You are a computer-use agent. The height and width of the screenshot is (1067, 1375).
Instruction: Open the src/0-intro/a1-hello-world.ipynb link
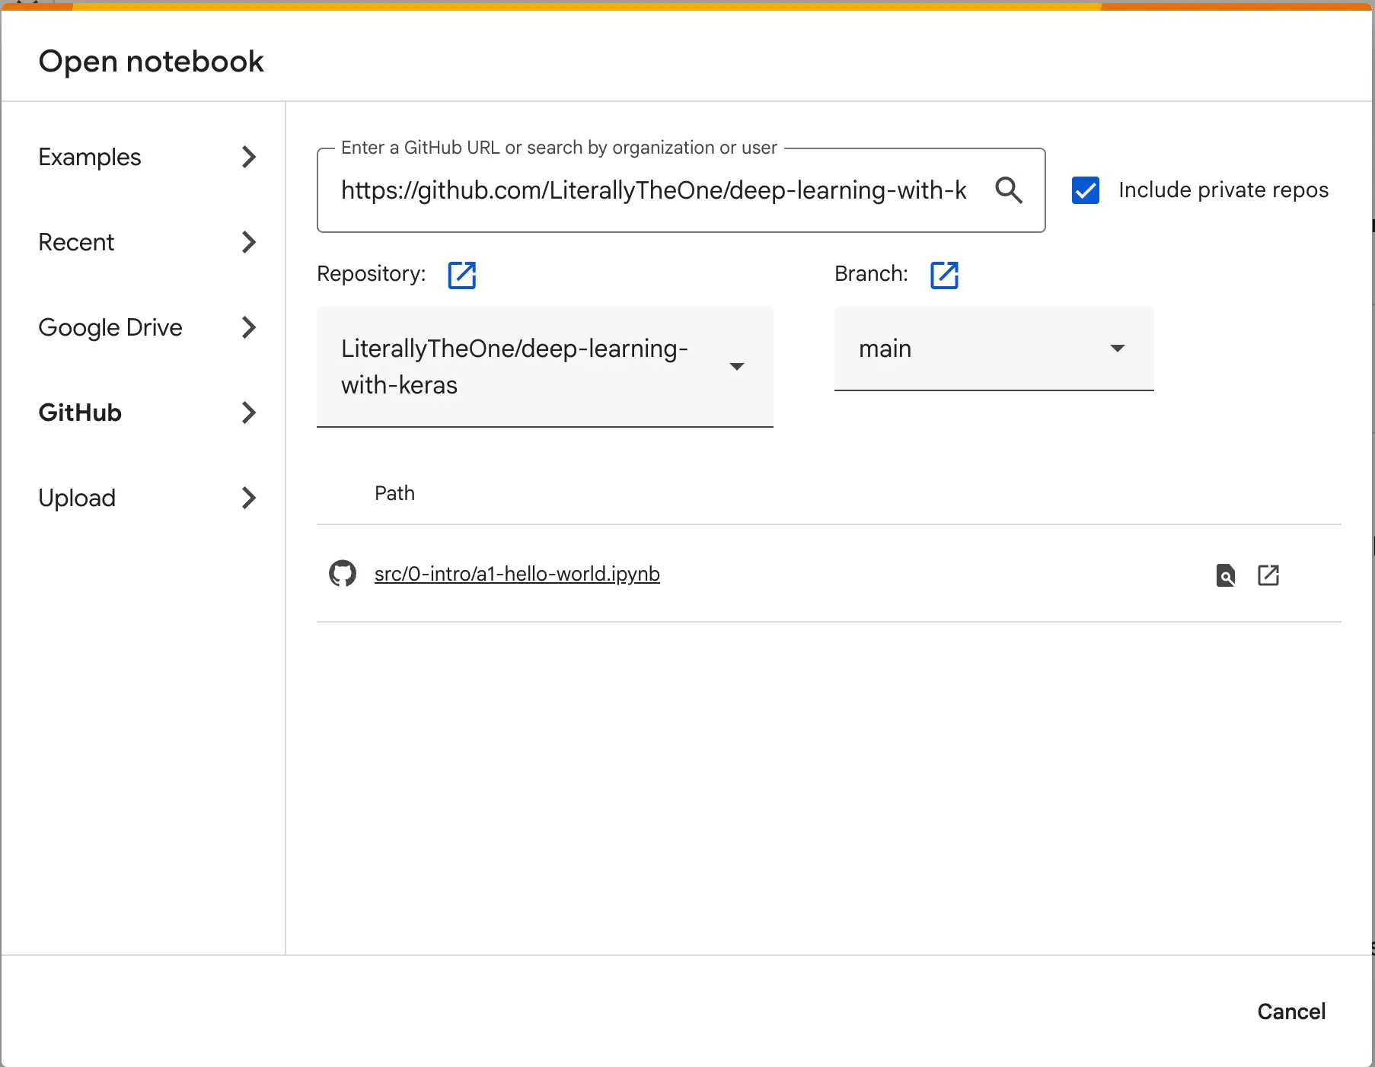coord(516,574)
